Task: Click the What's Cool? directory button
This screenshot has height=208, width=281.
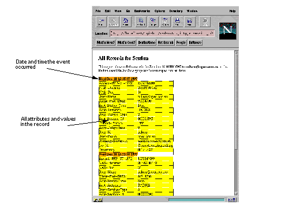Action: pyautogui.click(x=126, y=42)
